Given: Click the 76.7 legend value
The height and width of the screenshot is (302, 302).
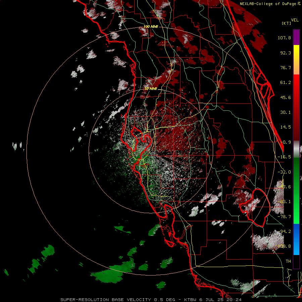Looking at the screenshot, I should pyautogui.click(x=286, y=67).
